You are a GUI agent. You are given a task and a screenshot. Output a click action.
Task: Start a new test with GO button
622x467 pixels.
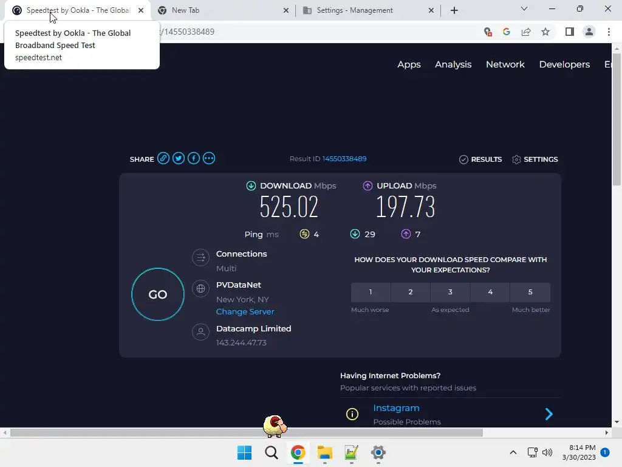[158, 294]
